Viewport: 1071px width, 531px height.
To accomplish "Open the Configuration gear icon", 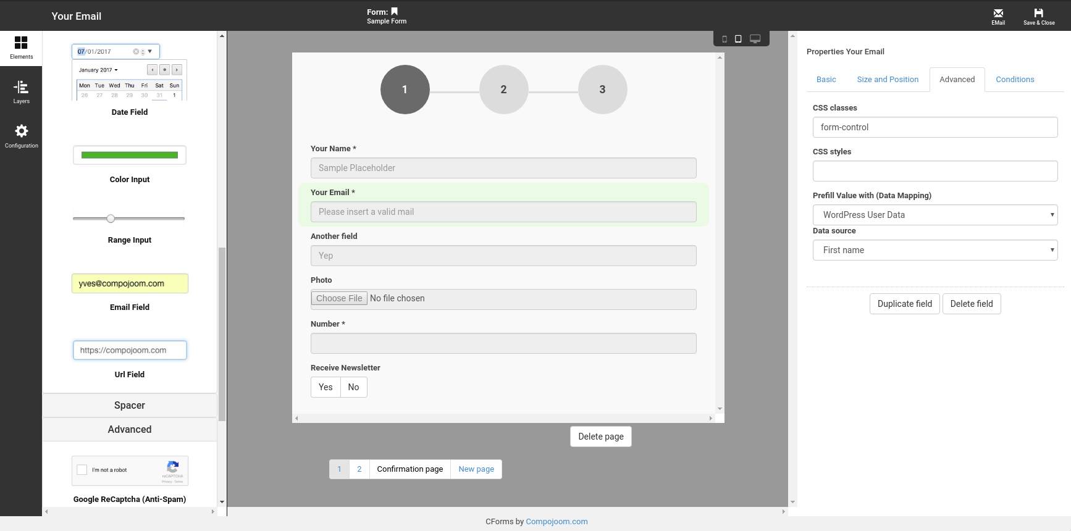I will (21, 131).
